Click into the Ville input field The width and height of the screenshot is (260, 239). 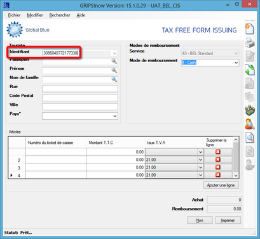80,107
